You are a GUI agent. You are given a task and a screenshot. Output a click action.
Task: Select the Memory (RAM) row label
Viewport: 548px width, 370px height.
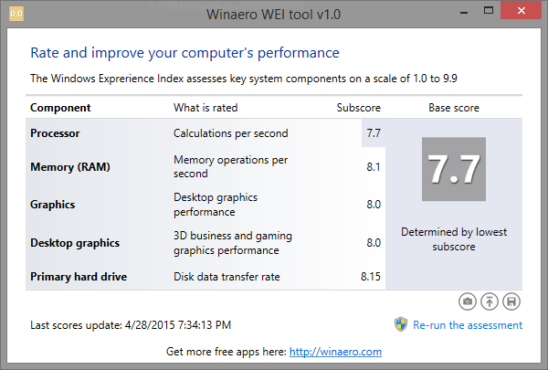[70, 167]
